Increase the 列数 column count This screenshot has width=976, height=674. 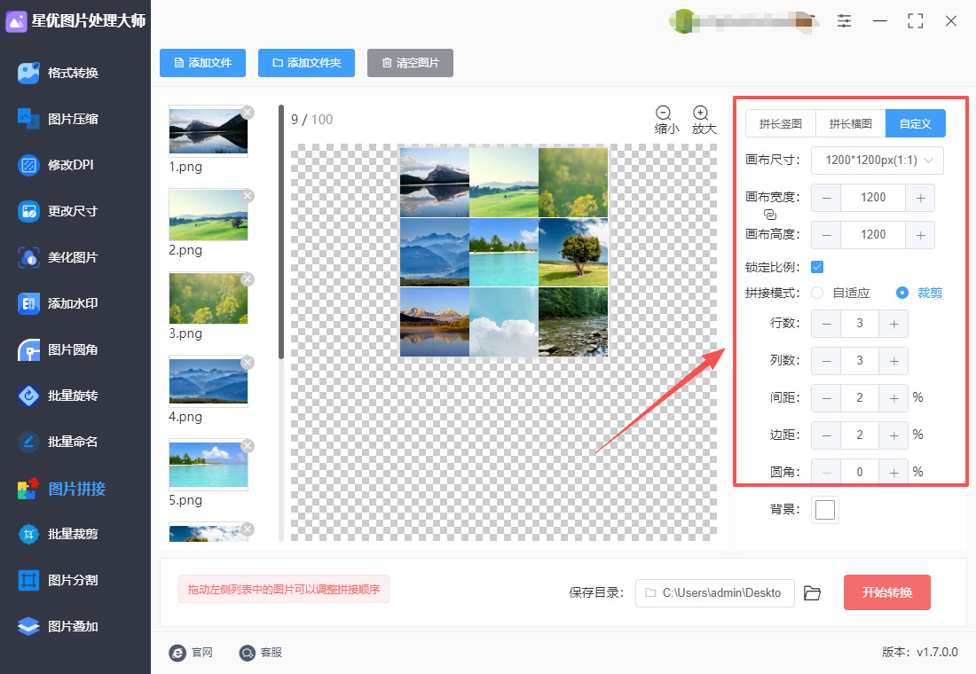click(x=893, y=361)
